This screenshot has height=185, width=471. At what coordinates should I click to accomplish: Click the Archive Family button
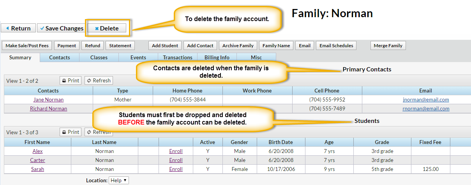click(238, 46)
